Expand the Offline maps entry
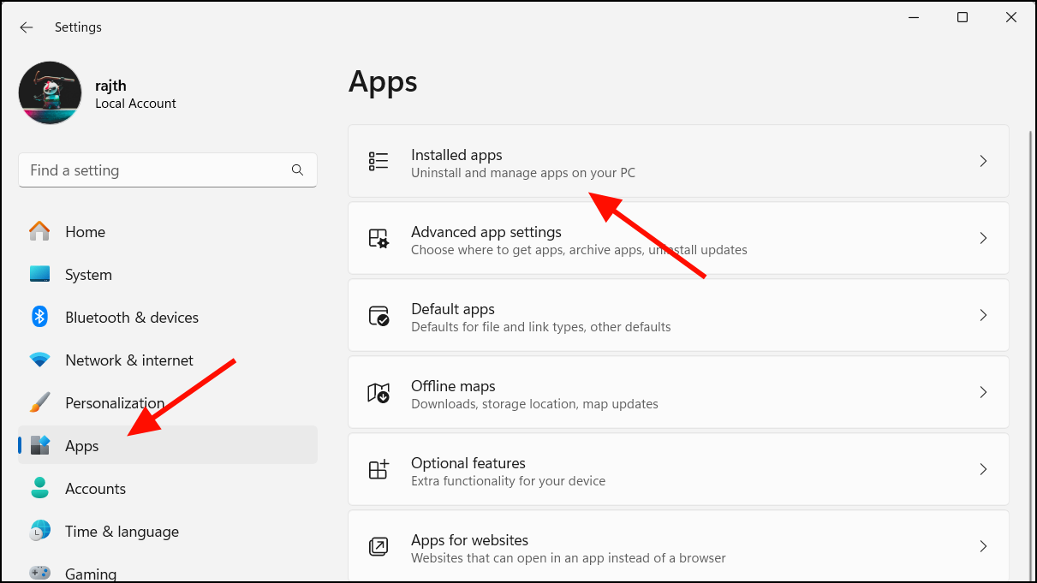The height and width of the screenshot is (583, 1037). tap(983, 391)
